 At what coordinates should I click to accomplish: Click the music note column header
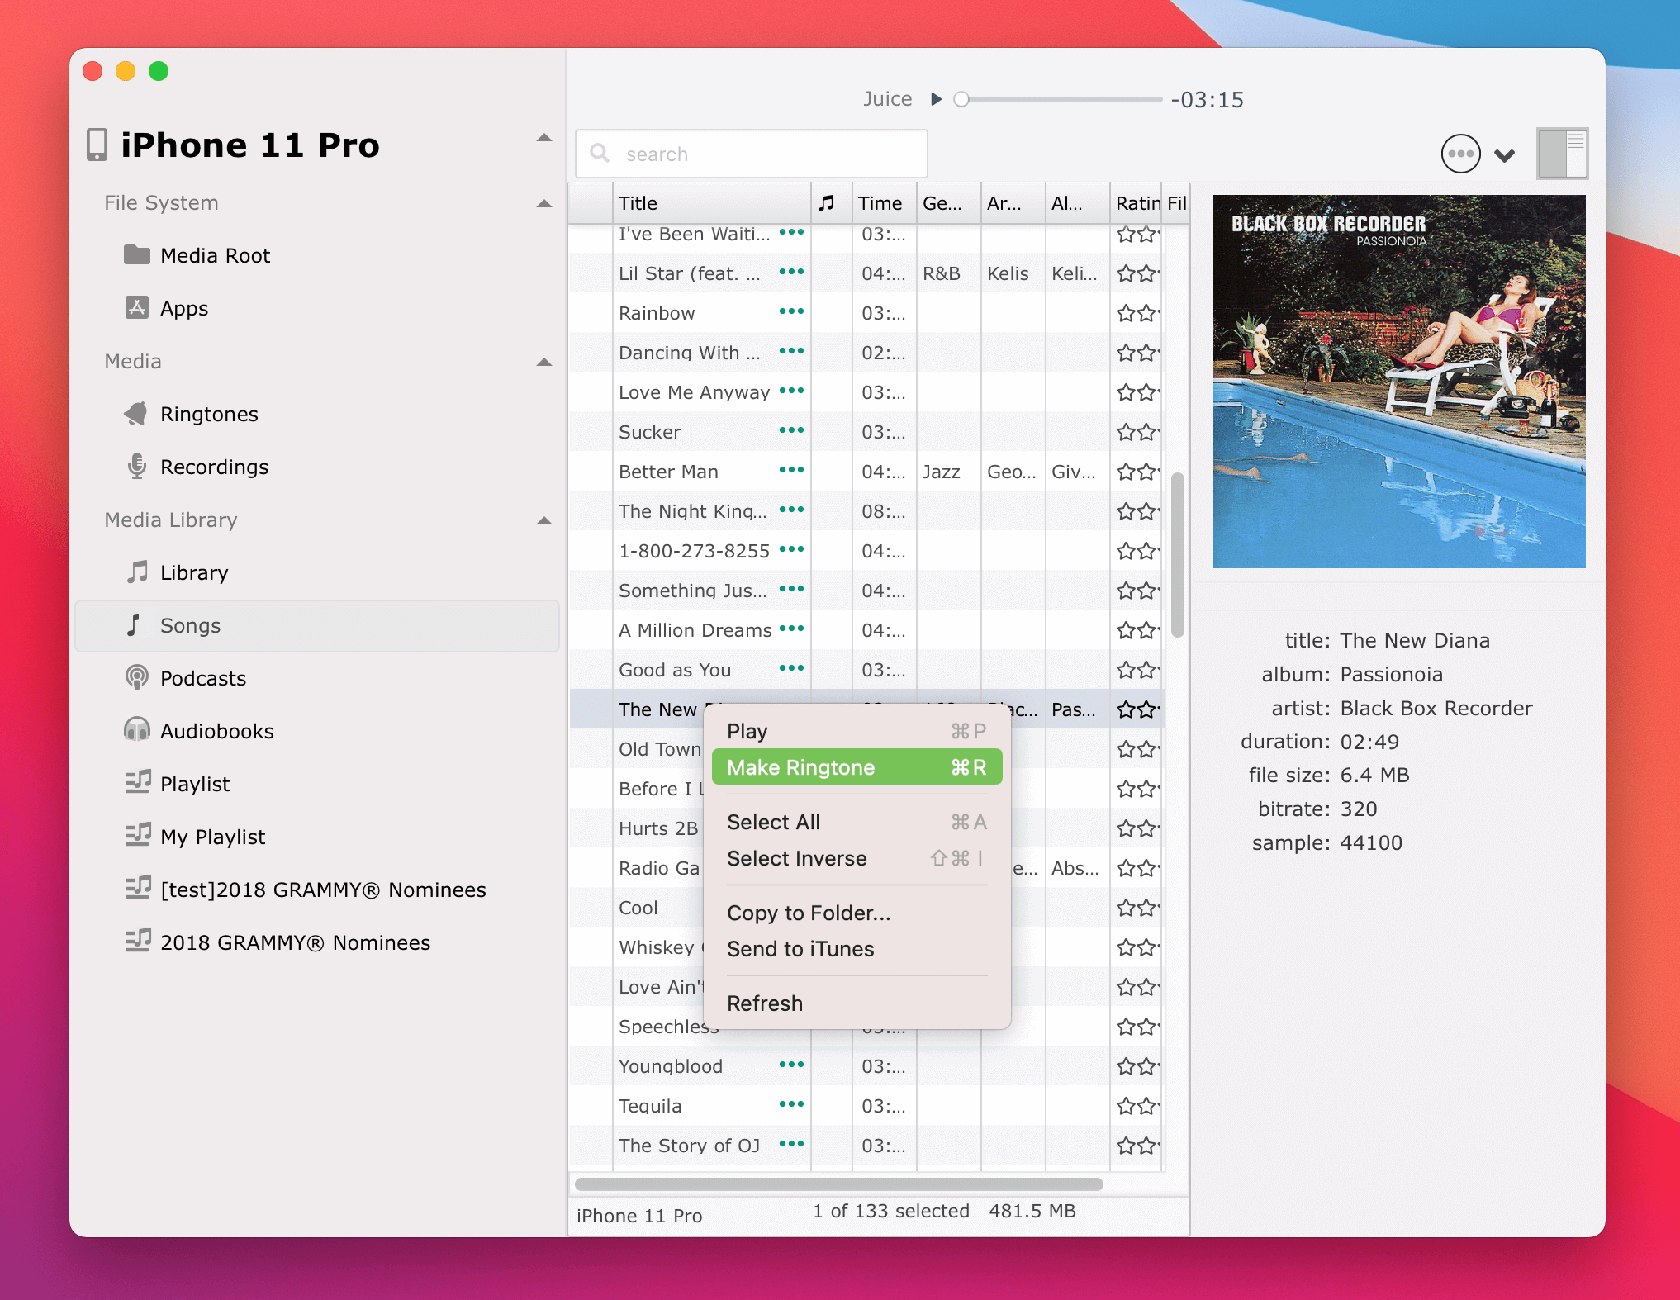[x=827, y=203]
